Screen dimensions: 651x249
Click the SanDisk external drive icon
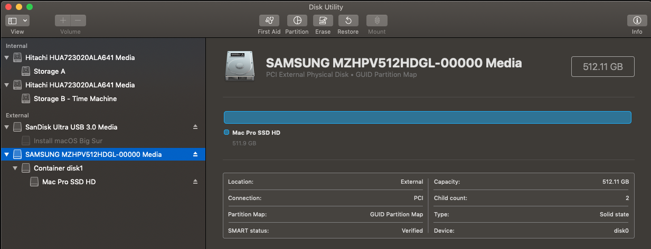[x=17, y=127]
